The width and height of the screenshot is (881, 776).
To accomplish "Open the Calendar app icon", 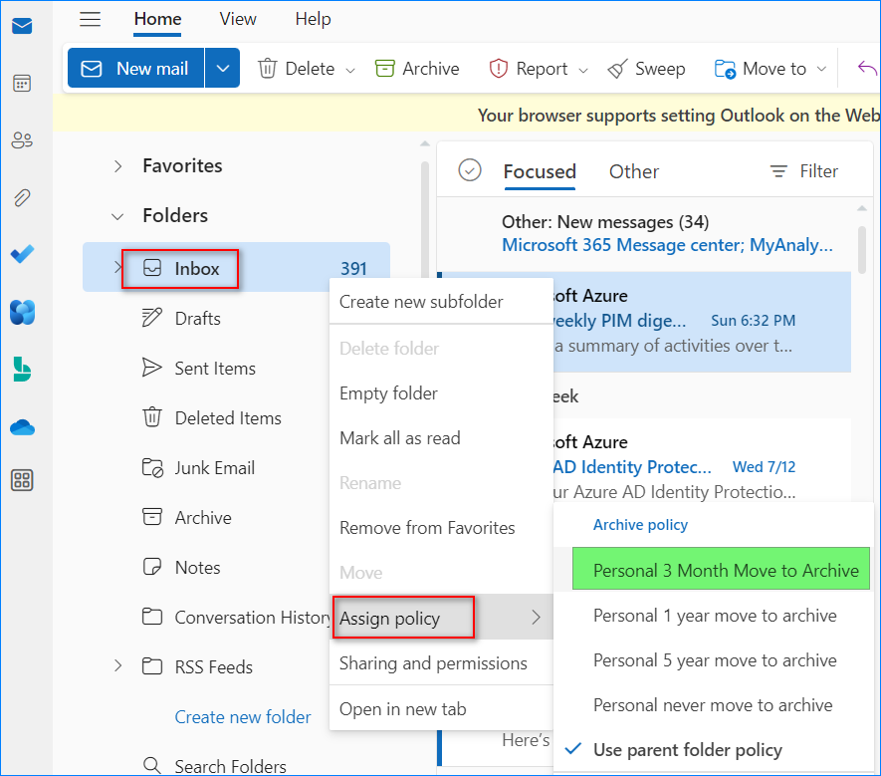I will (x=22, y=84).
